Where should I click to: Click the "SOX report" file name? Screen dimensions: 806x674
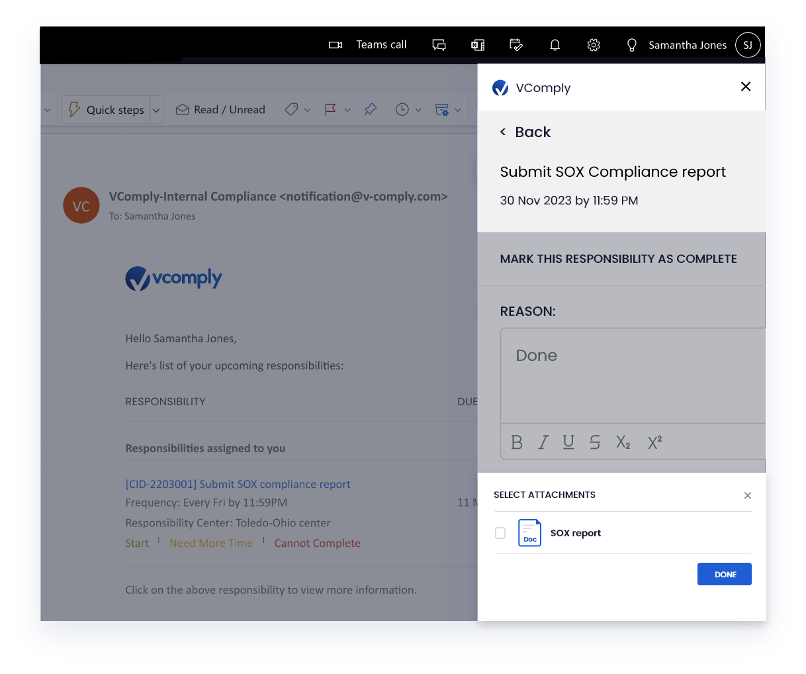576,533
